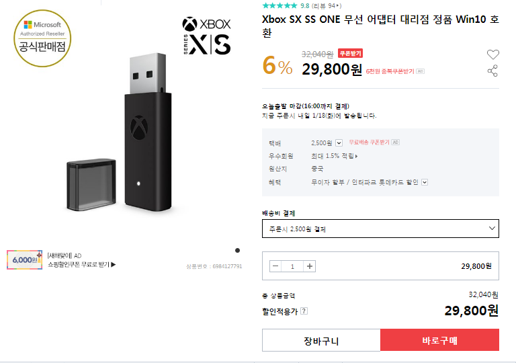Viewport: 516px width, 363px height.
Task: Open the share icon options
Action: pos(492,71)
